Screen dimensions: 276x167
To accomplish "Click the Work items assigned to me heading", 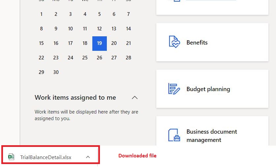I will point(76,97).
